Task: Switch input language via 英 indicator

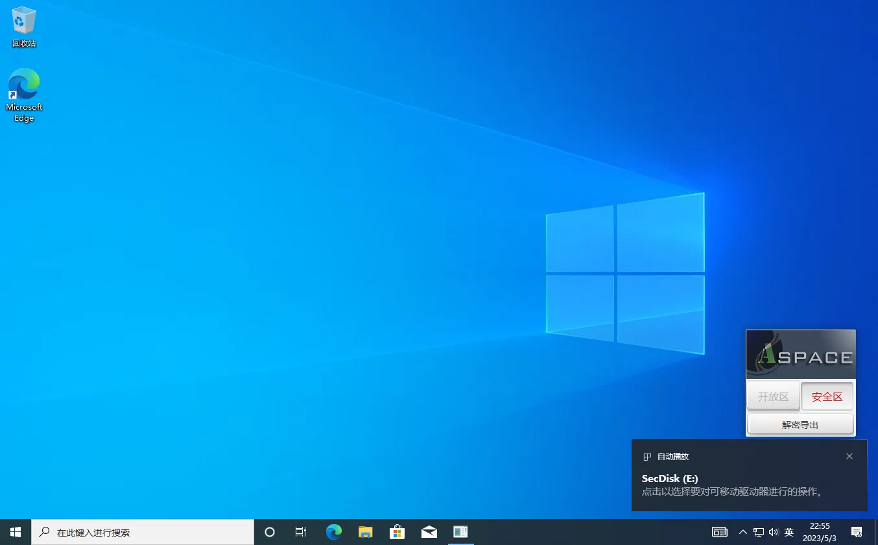Action: point(790,531)
